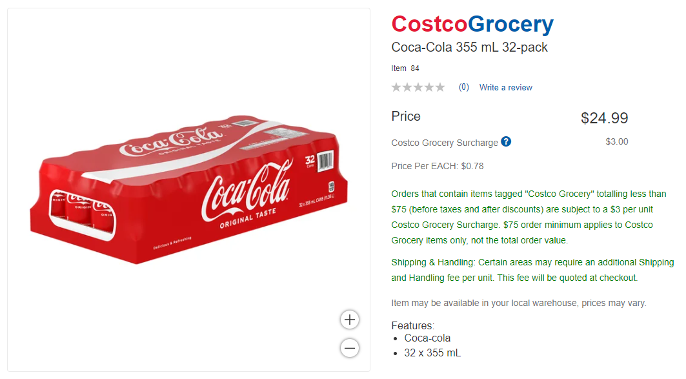The image size is (686, 379).
Task: Click the $3.00 surcharge amount
Action: coord(616,141)
